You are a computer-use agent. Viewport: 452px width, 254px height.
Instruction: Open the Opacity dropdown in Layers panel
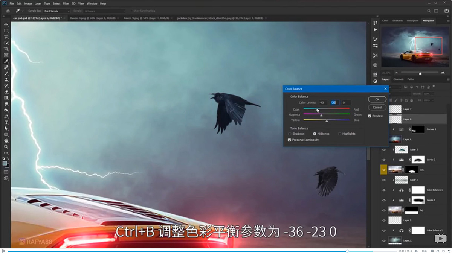[433, 94]
